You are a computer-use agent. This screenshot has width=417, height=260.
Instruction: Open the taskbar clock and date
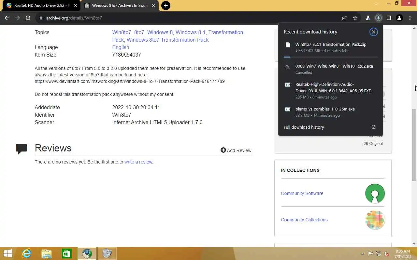coord(403,254)
